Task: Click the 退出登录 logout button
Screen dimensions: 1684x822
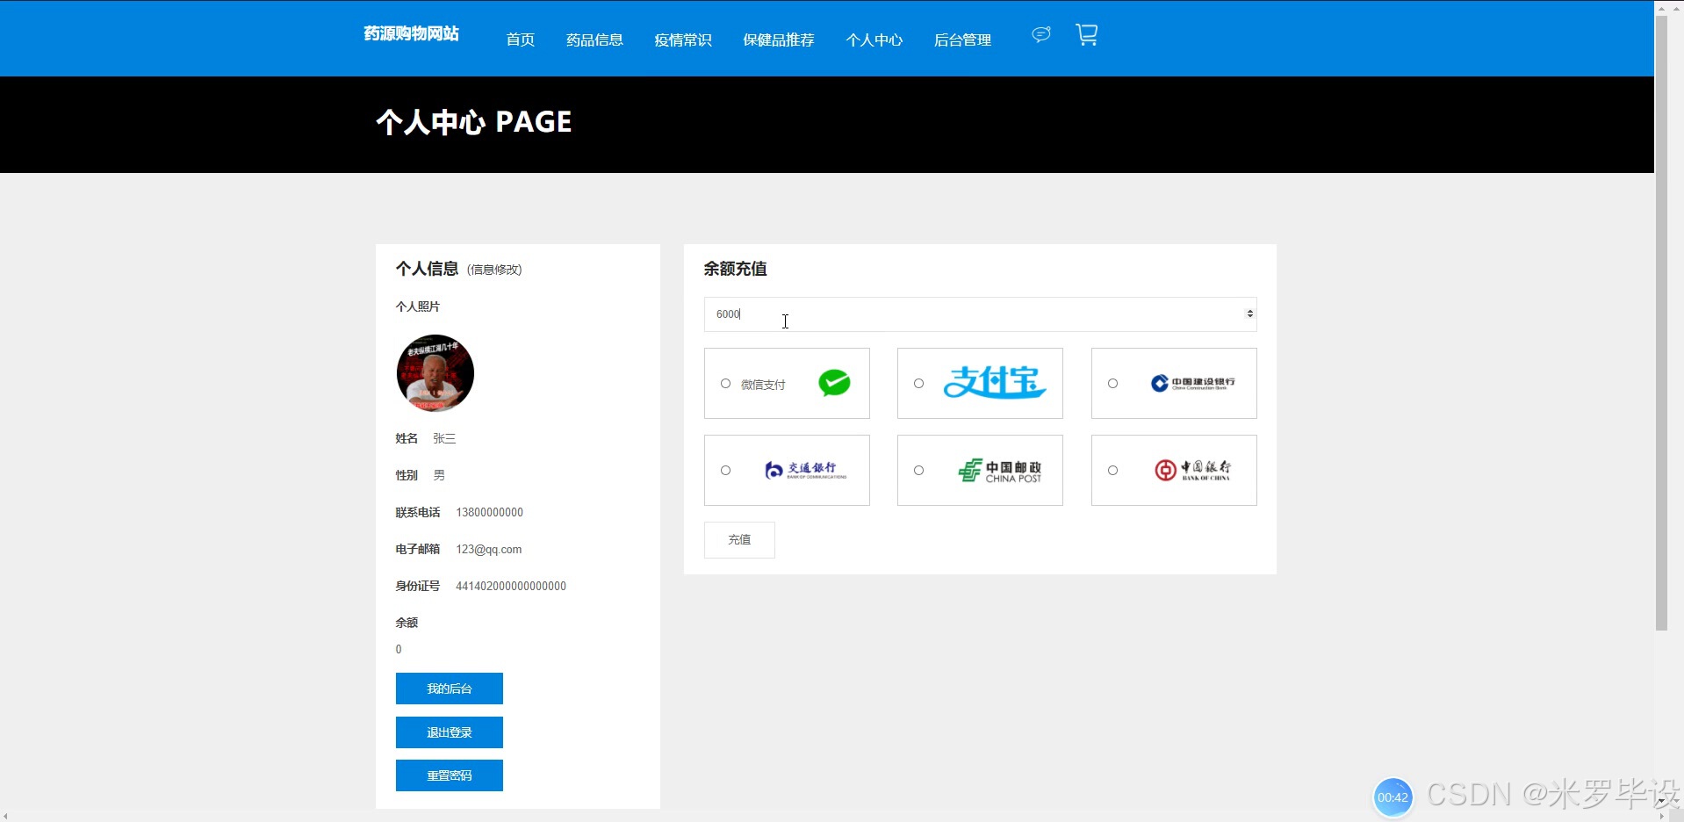Action: click(450, 732)
